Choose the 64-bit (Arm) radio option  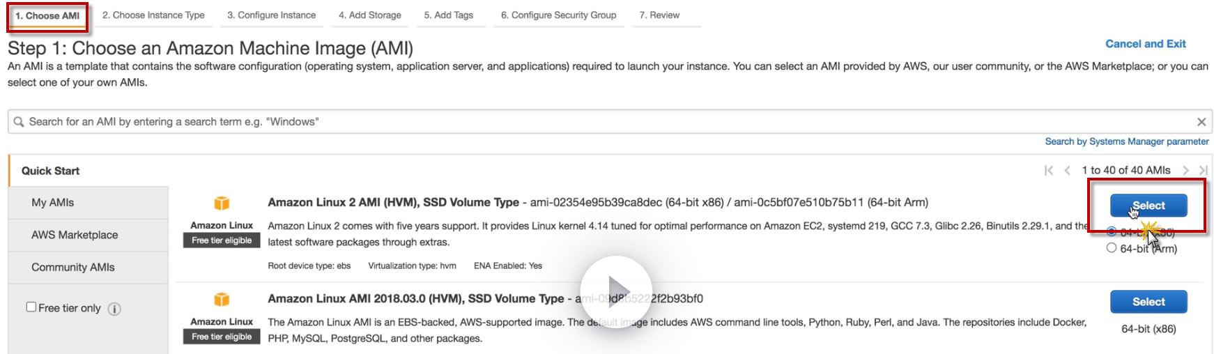tap(1112, 248)
